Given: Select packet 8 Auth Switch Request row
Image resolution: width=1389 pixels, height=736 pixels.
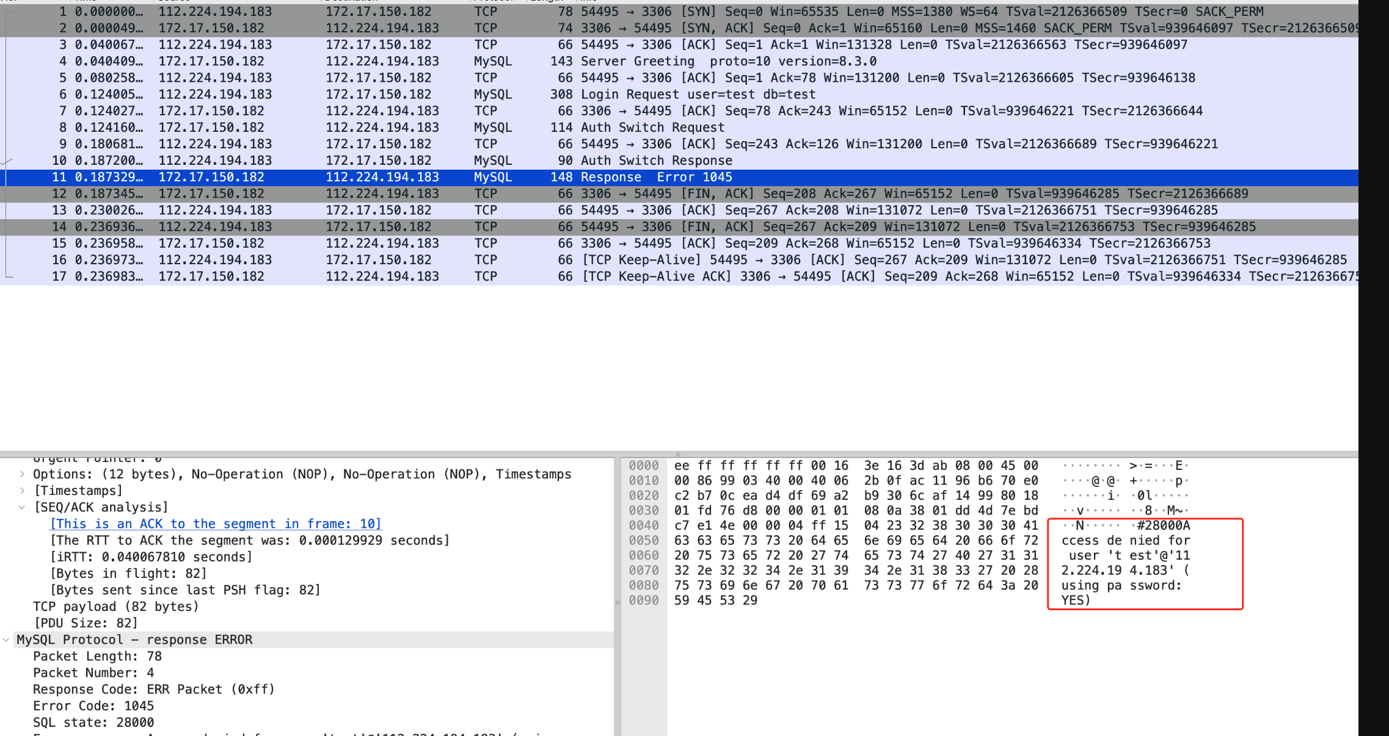Looking at the screenshot, I should tap(679, 127).
